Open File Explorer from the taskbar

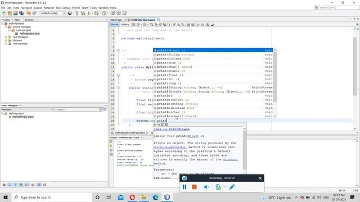tap(144, 197)
